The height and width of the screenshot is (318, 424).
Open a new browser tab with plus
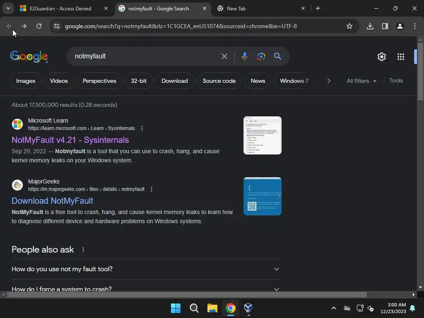[x=318, y=8]
